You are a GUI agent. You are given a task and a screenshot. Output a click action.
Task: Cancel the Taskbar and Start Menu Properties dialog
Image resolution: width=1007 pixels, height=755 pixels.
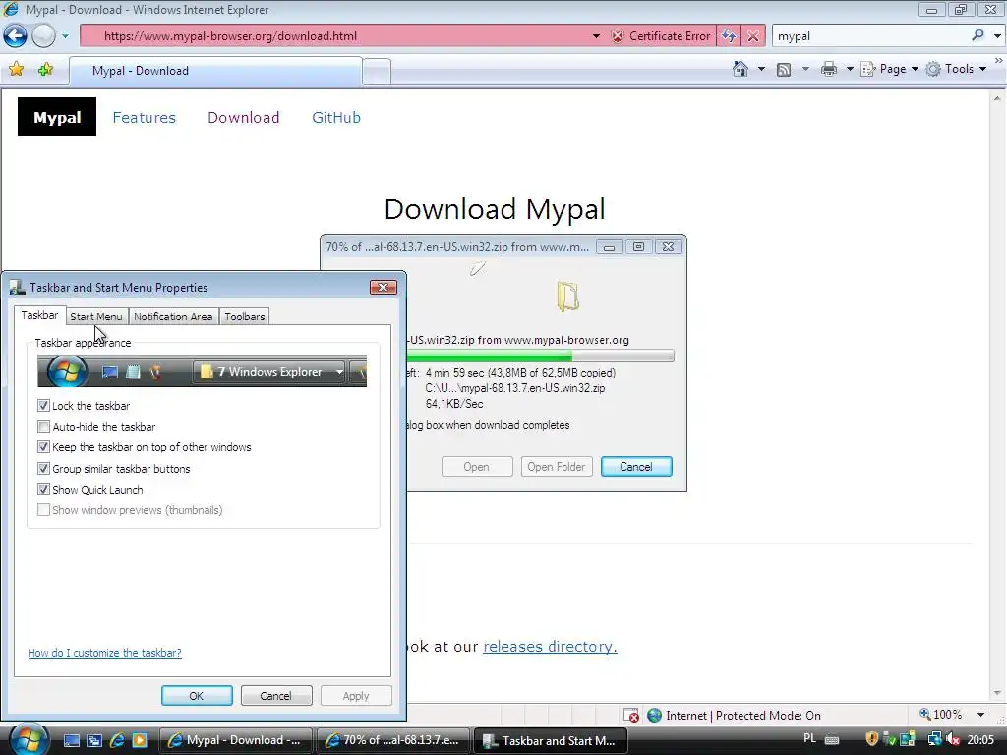click(276, 696)
